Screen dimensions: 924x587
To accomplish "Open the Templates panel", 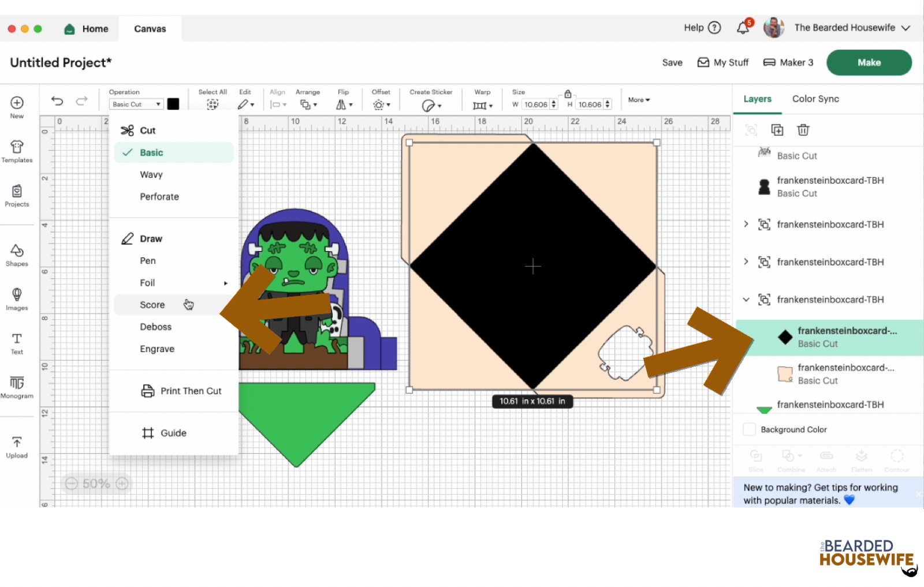I will [17, 151].
